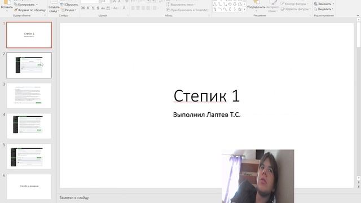Toggle underline (Ч) formatting
The height and width of the screenshot is (203, 361).
[x=93, y=8]
